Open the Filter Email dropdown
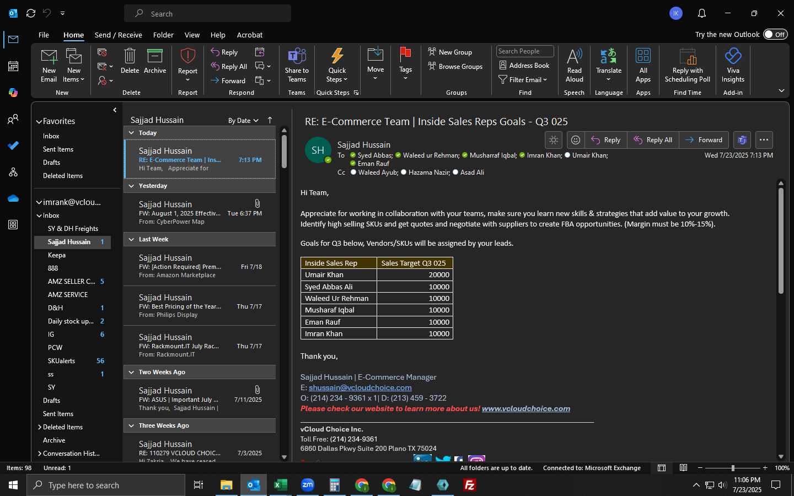Screen dimensions: 794x496 point(523,79)
